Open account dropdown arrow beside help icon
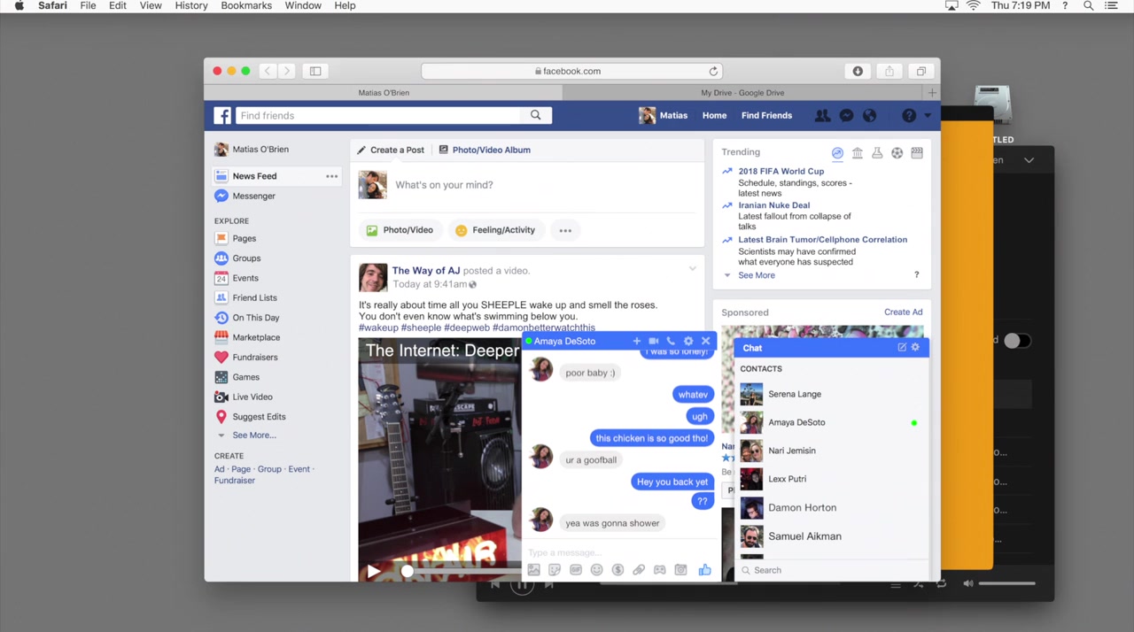The height and width of the screenshot is (632, 1134). 928,116
